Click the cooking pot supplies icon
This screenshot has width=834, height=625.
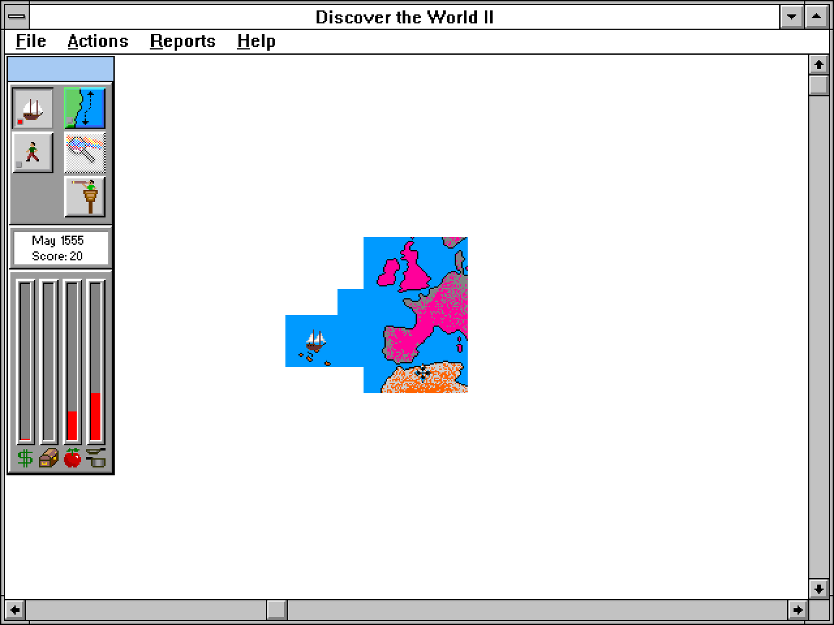coord(96,458)
